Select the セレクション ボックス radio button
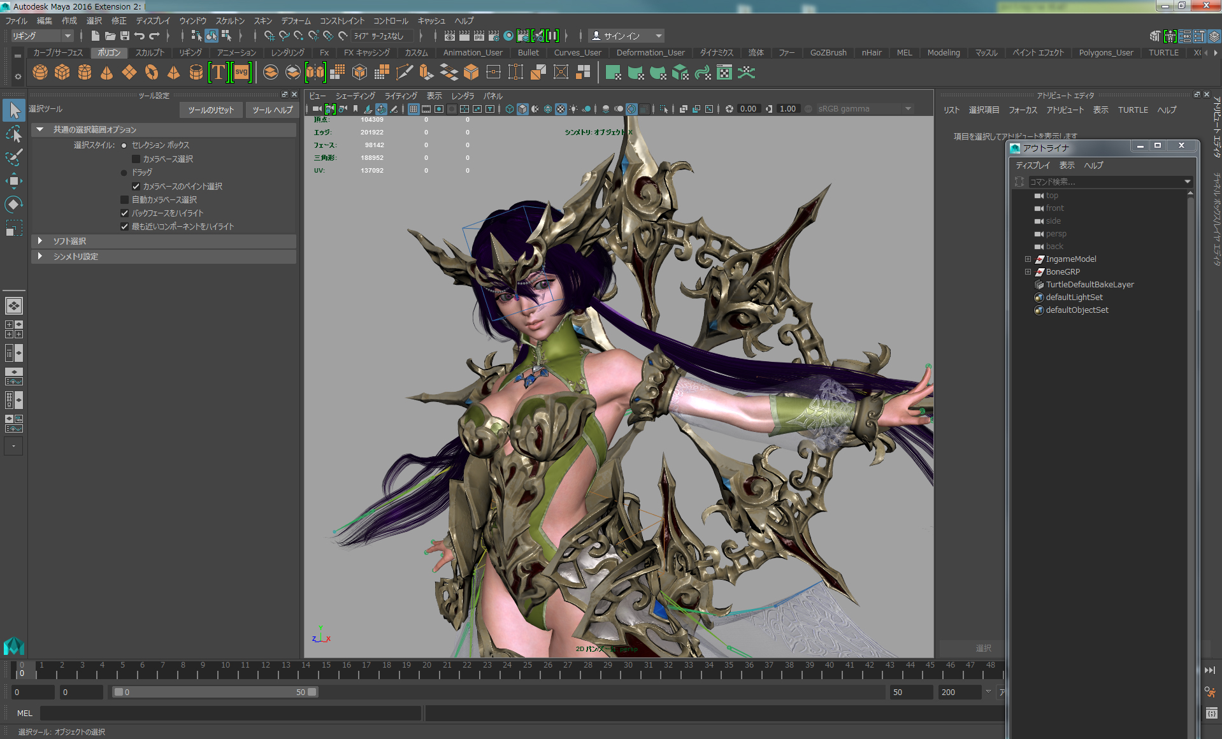This screenshot has height=739, width=1222. click(124, 145)
